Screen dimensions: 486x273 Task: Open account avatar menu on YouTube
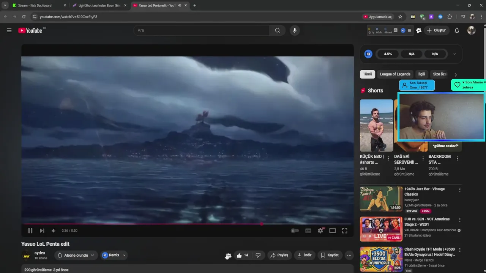(x=472, y=30)
